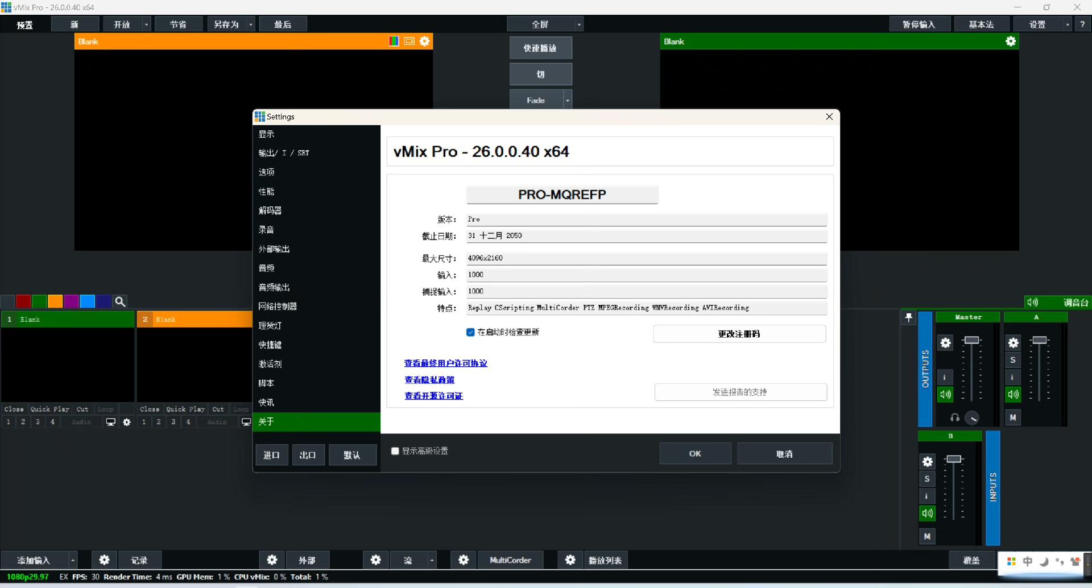Expand the Fade transition dropdown arrow
This screenshot has width=1092, height=588.
click(x=568, y=100)
